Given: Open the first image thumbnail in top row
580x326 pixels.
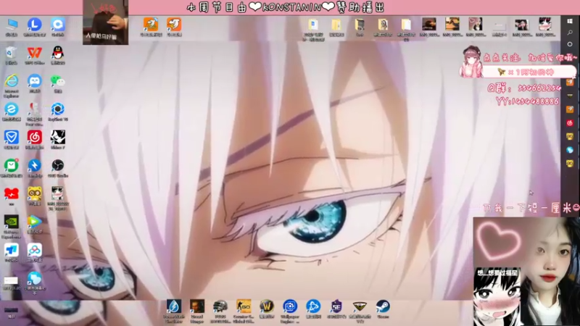Looking at the screenshot, I should [x=429, y=25].
